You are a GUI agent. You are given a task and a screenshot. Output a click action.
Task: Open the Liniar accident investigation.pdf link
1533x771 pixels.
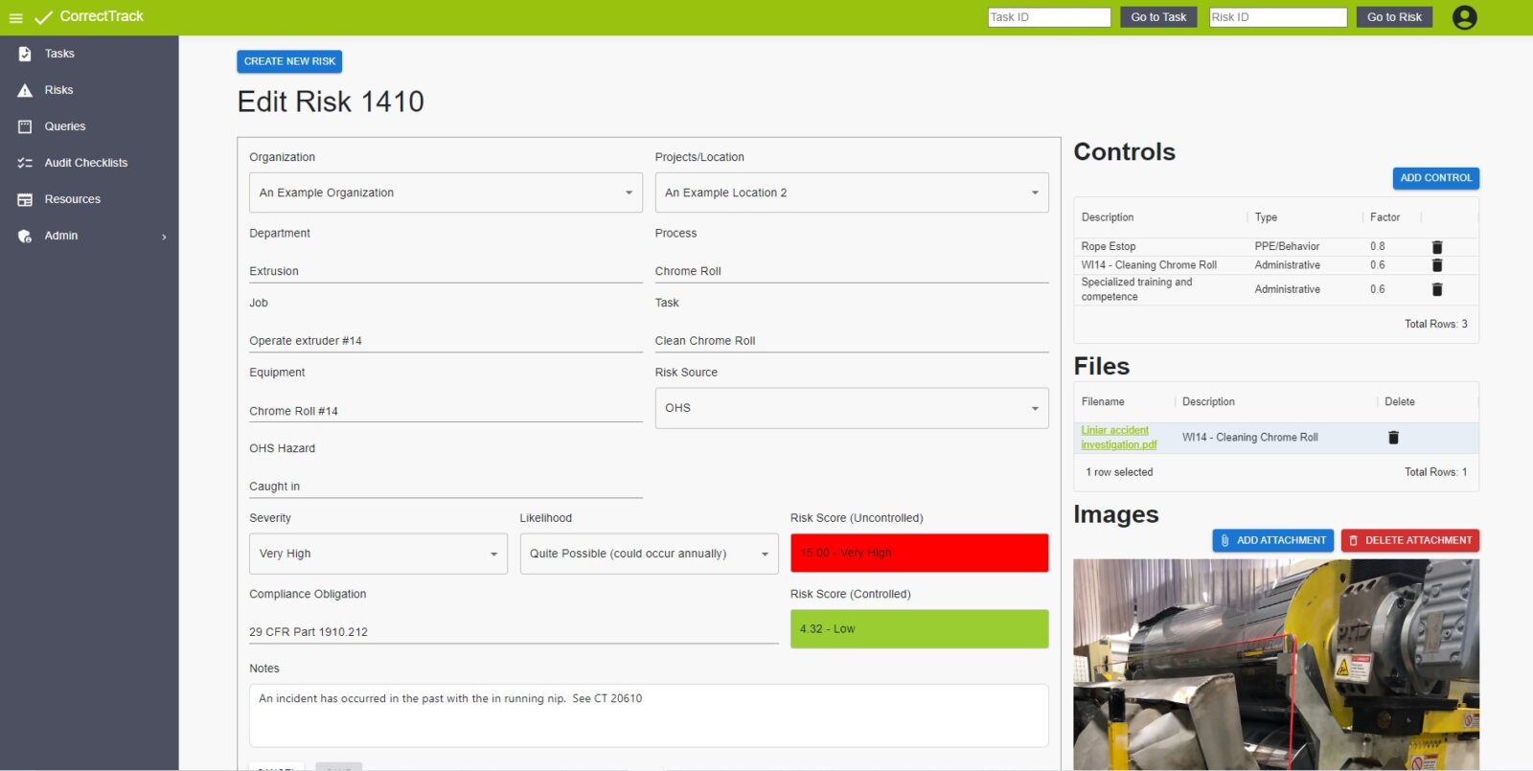[x=1118, y=438]
